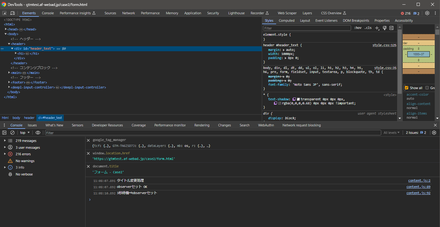Open the All levels log filter dropdown
Screen dimensions: 440x227
point(391,133)
